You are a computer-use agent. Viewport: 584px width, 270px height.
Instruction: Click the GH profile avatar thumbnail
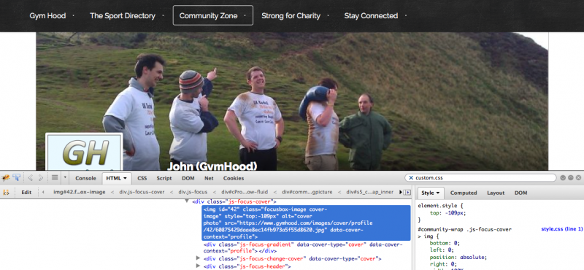coord(84,152)
